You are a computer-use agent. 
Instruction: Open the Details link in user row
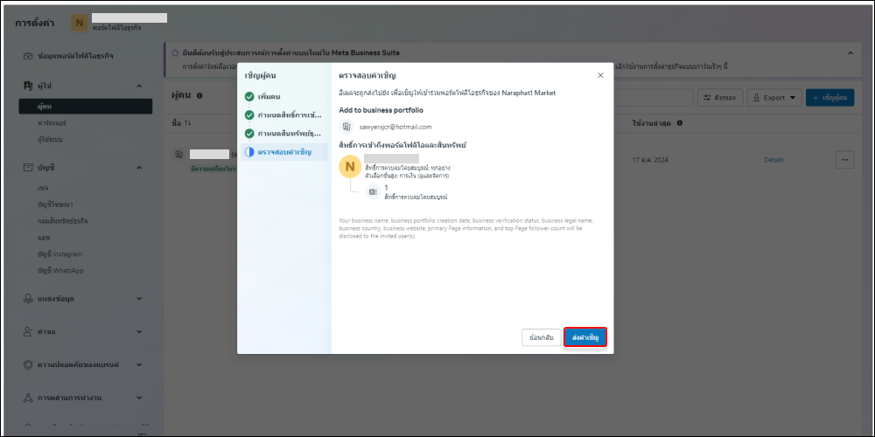click(773, 160)
